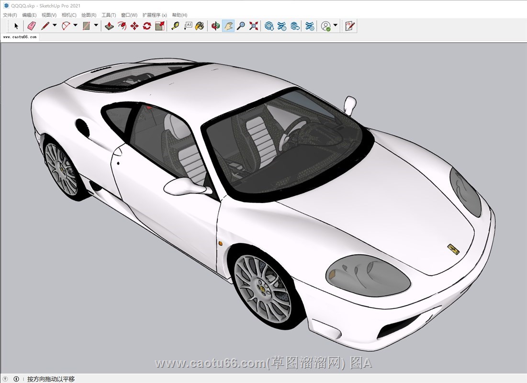Image resolution: width=527 pixels, height=383 pixels.
Task: Open the 工具(T) menu
Action: [x=109, y=15]
